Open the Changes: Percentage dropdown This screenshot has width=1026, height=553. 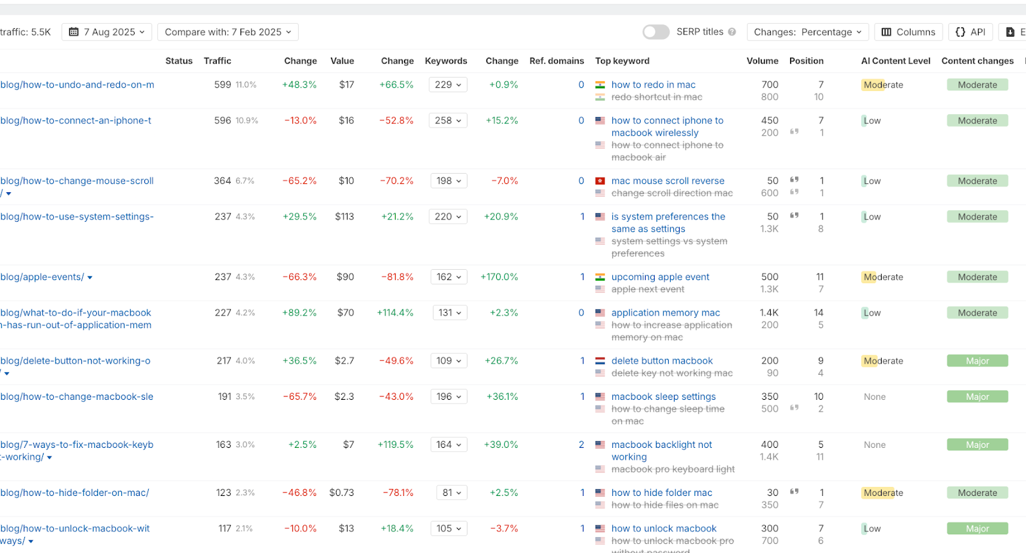[x=807, y=32]
